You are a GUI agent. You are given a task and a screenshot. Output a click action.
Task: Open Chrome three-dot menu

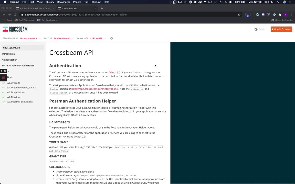coord(291,15)
